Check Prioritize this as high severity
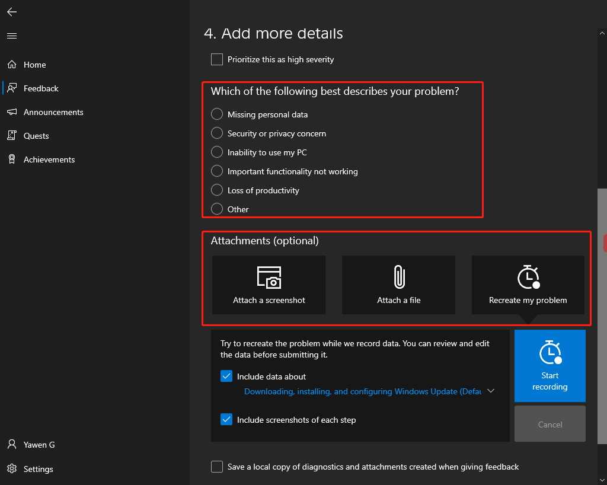Viewport: 607px width, 485px height. coord(217,59)
